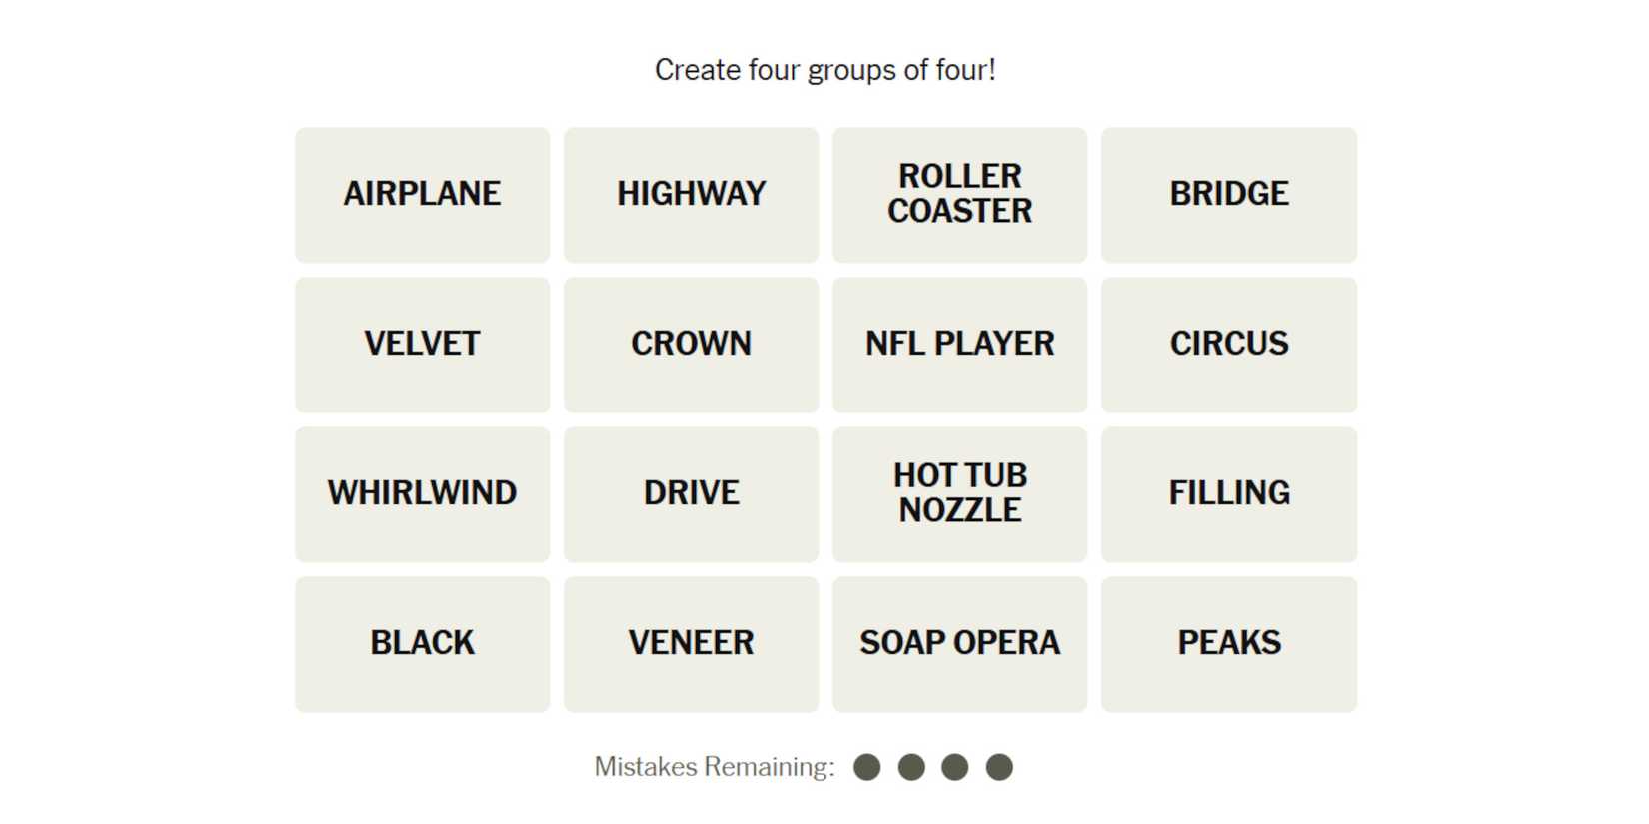Pick the VELVET word tile
This screenshot has height=824, width=1649.
[422, 344]
